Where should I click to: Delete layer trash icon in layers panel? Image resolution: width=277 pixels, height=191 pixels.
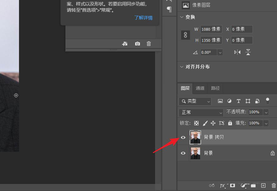click(274, 185)
